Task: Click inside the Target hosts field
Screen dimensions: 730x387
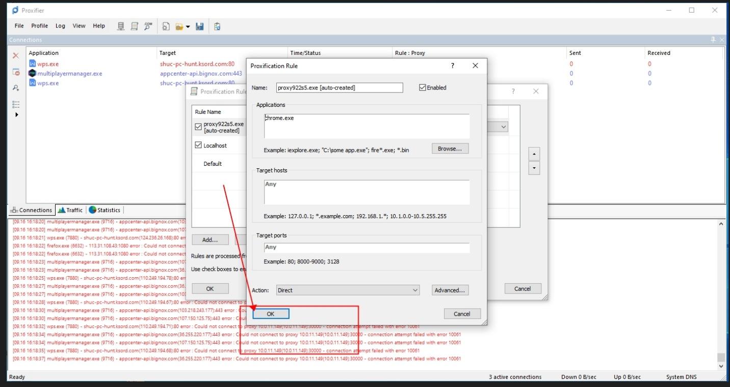Action: tap(366, 192)
